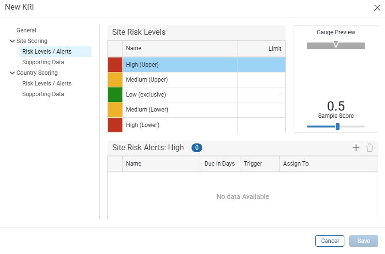Click the Due in Days column header
Screen dimensions: 385x254
point(221,164)
